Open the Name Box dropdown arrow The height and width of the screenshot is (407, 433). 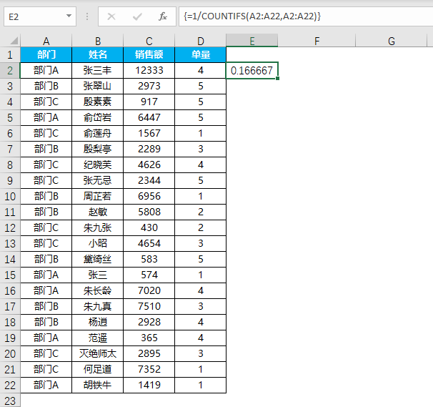pyautogui.click(x=69, y=16)
